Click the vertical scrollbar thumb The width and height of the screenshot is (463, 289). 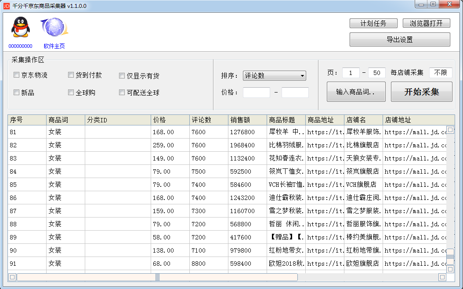tap(450, 257)
